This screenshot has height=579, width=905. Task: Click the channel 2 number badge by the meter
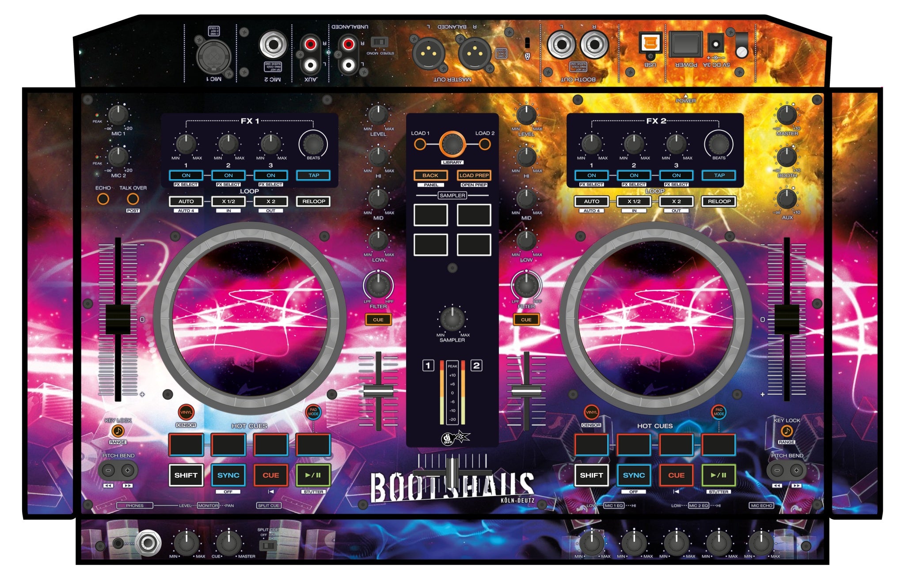click(476, 366)
